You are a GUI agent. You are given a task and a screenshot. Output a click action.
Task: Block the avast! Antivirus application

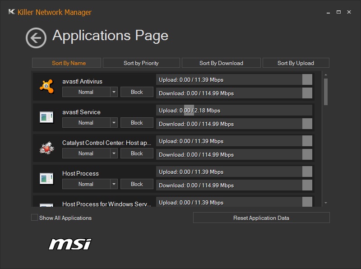[x=137, y=92]
